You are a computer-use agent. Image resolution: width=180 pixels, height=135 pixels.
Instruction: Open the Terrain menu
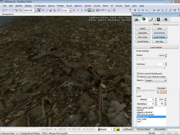click(88, 6)
